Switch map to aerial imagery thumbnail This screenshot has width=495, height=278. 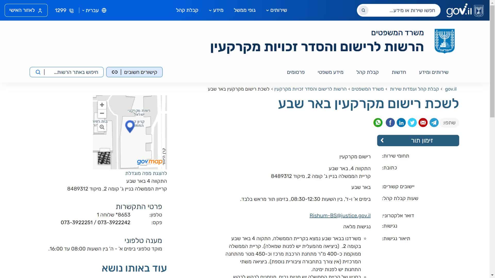(x=104, y=158)
